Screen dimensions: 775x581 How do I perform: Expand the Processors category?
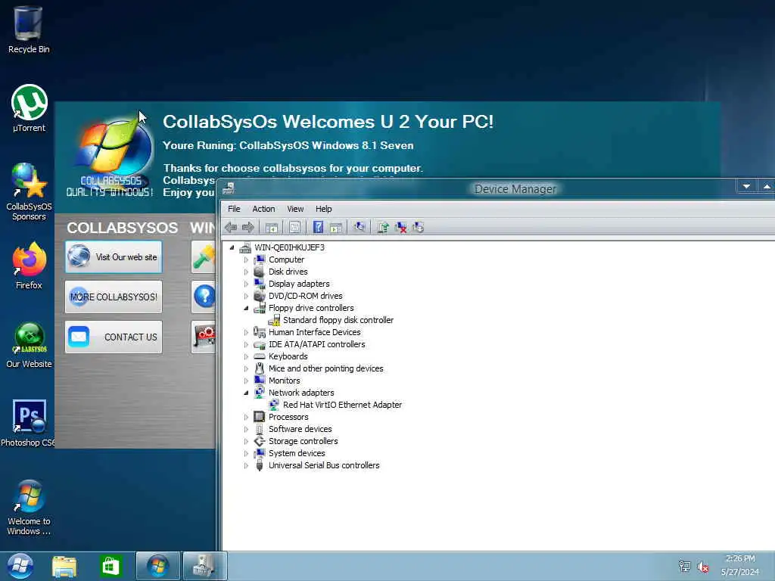(x=246, y=417)
